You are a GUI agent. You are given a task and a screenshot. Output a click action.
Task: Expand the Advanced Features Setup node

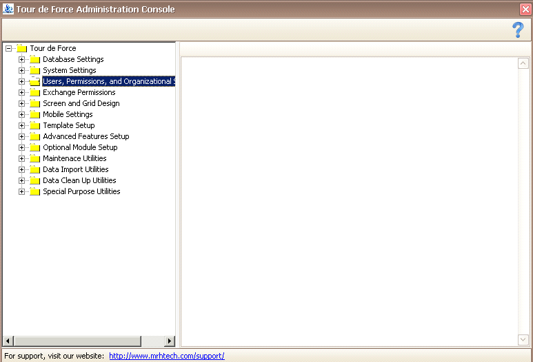(x=21, y=137)
